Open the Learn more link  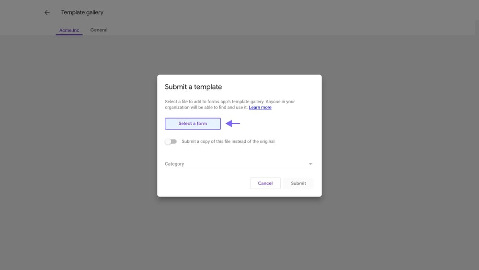(260, 108)
